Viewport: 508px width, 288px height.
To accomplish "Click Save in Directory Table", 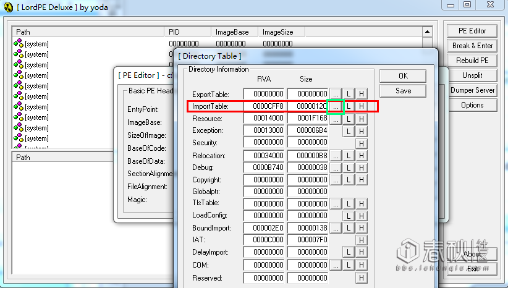I will [403, 91].
